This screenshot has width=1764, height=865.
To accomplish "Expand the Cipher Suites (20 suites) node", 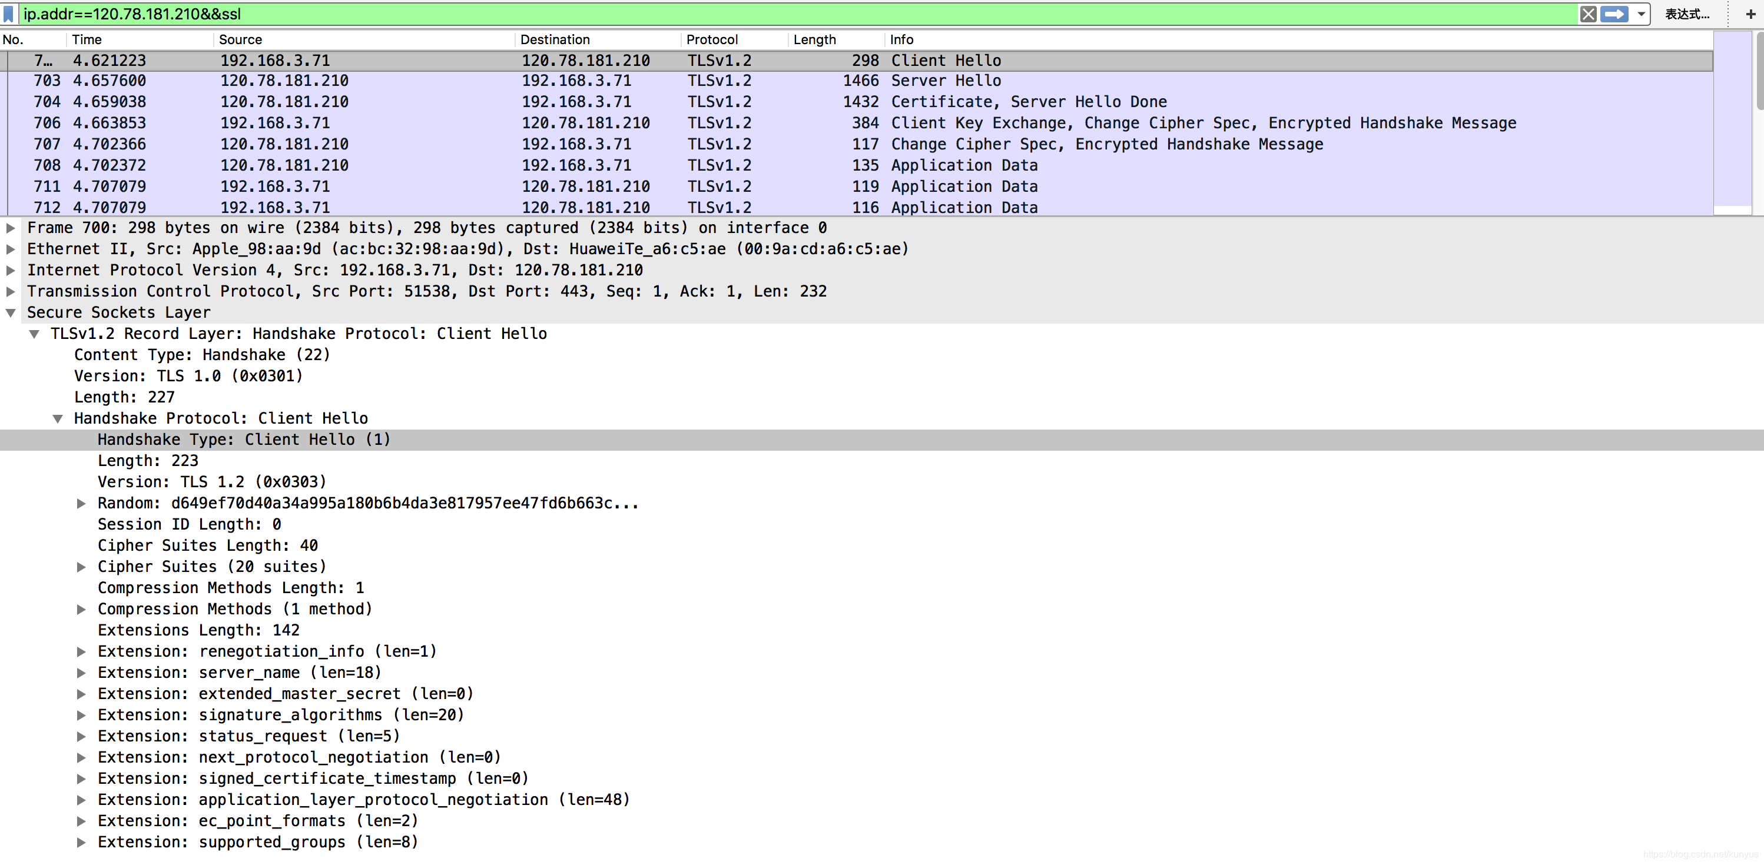I will [x=81, y=567].
